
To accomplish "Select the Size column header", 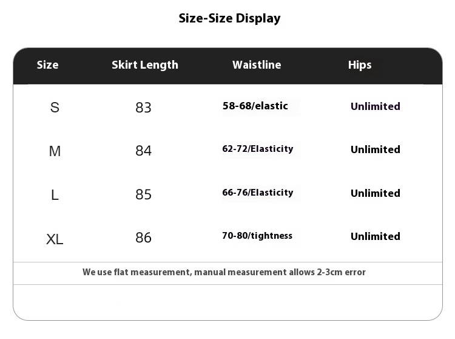I will click(x=48, y=65).
